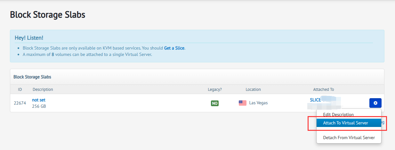Select Attach To Virtual Server menu entry
This screenshot has width=395, height=150.
pos(349,123)
